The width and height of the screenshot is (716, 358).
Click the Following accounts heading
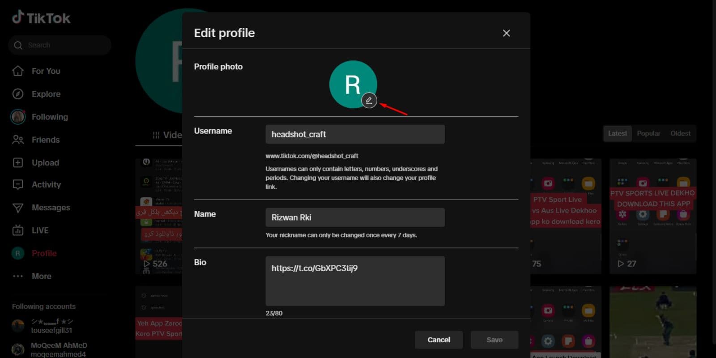point(44,307)
